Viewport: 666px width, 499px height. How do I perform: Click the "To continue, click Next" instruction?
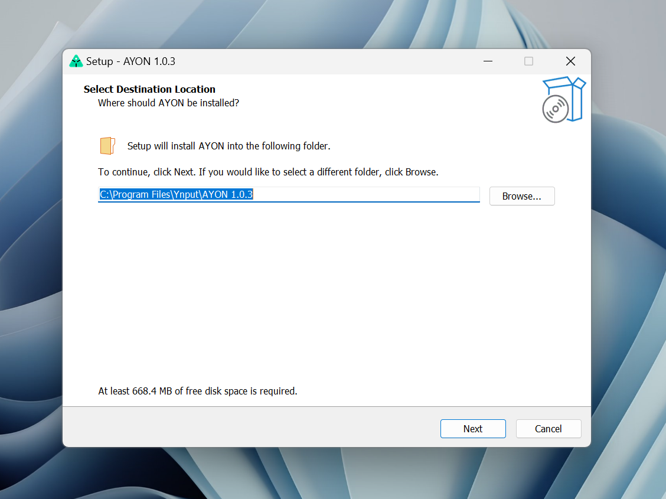[268, 172]
